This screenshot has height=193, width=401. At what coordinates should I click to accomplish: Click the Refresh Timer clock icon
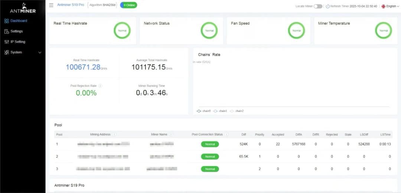point(327,6)
